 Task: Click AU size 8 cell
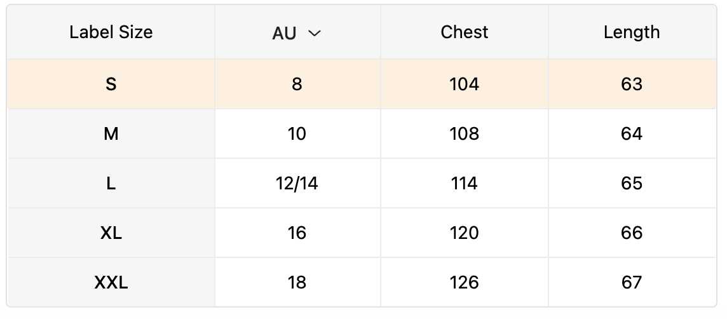pyautogui.click(x=297, y=84)
